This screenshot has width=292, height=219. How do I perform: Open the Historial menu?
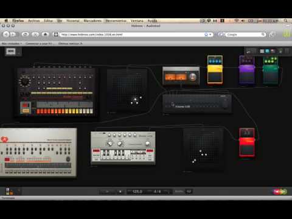point(73,21)
